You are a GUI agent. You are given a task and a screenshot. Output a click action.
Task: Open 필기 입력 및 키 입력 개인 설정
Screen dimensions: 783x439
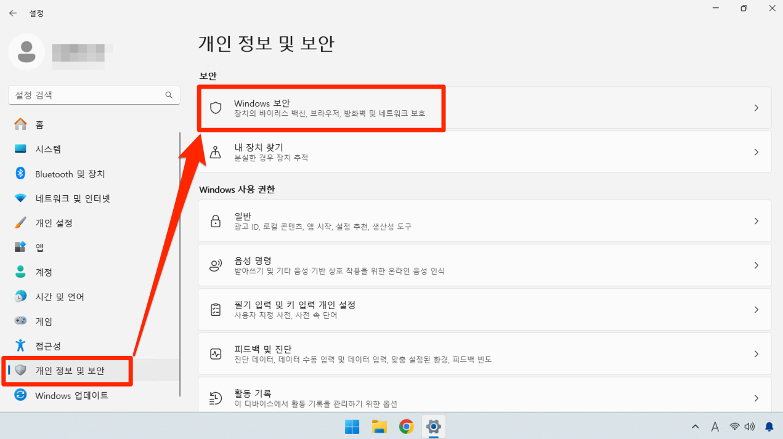click(485, 310)
